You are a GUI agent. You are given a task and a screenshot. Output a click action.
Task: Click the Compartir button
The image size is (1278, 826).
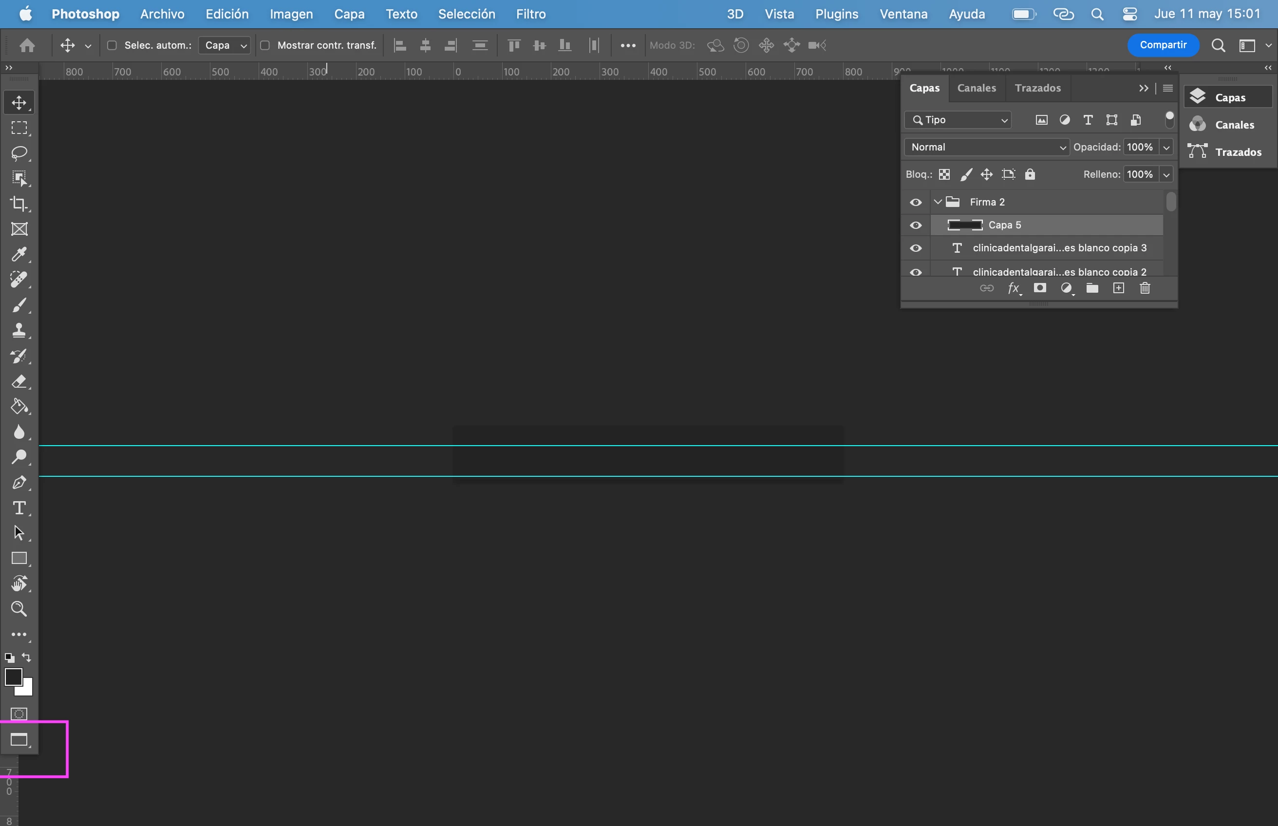tap(1163, 45)
